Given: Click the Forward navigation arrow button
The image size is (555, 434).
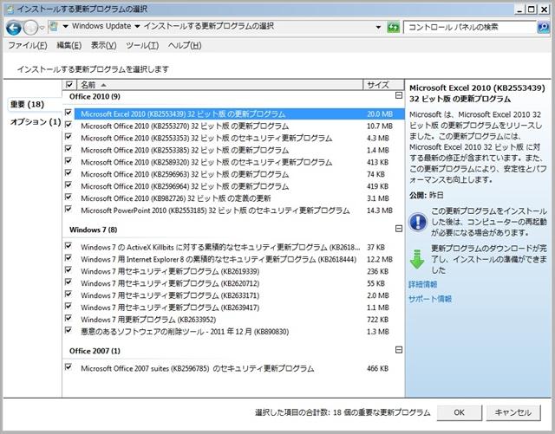Looking at the screenshot, I should [x=30, y=28].
